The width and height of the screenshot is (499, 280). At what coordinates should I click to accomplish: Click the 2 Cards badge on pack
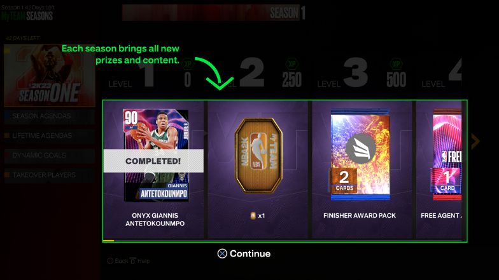pos(344,180)
